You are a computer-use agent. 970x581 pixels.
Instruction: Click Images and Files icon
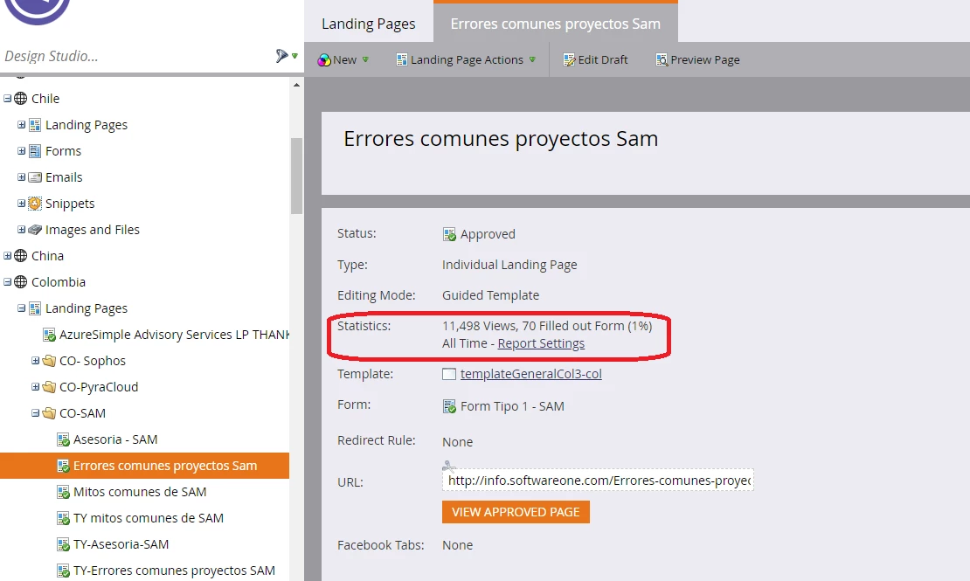[x=35, y=230]
